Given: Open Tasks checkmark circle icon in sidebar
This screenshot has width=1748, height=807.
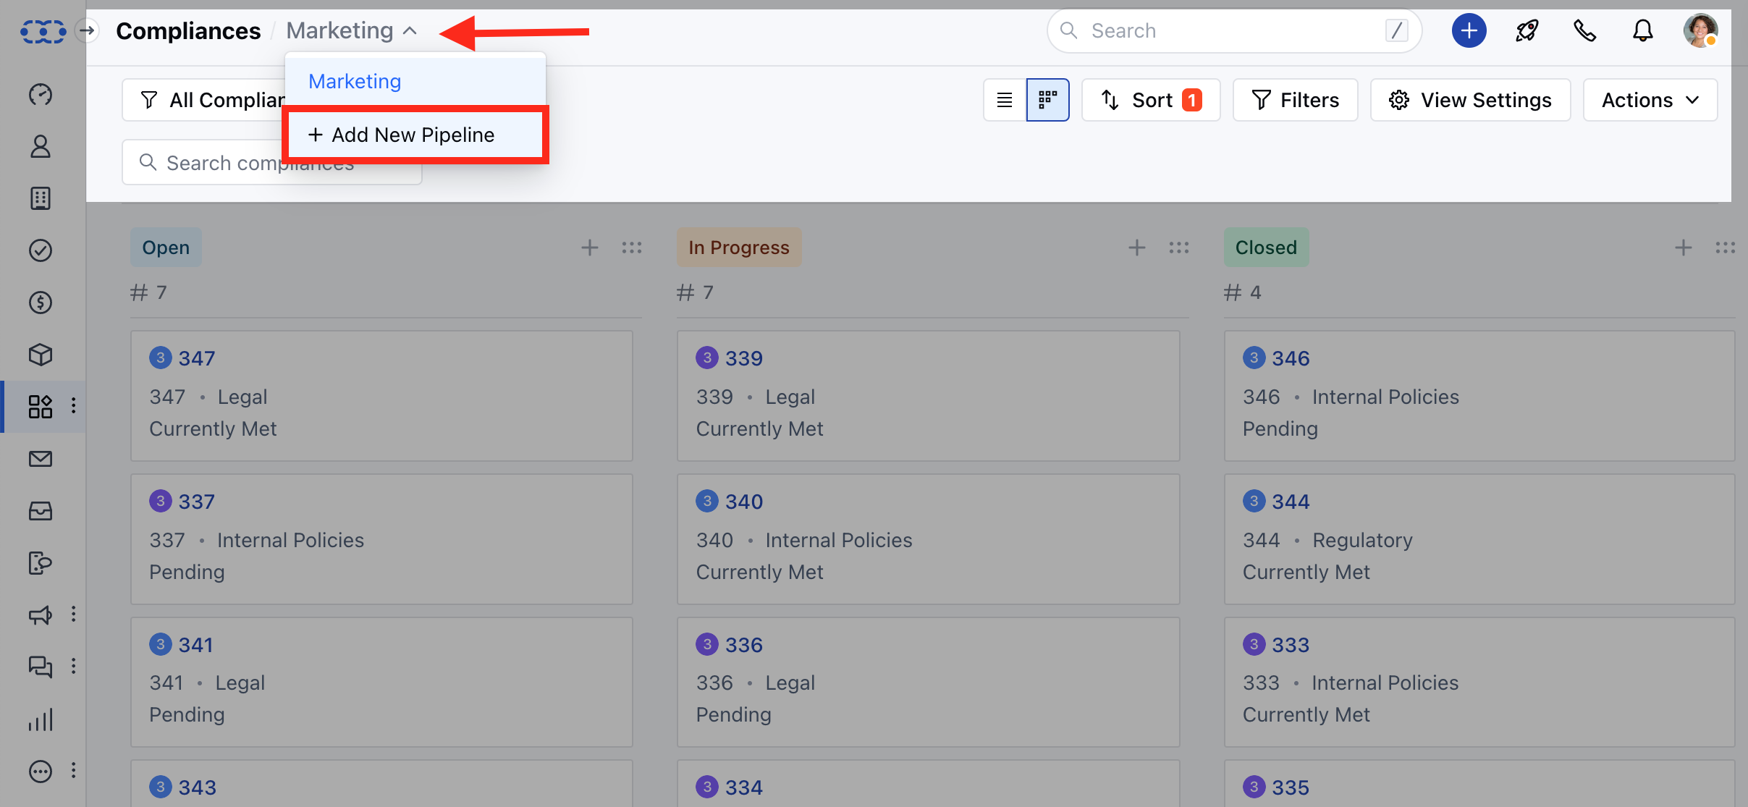Looking at the screenshot, I should pos(41,250).
